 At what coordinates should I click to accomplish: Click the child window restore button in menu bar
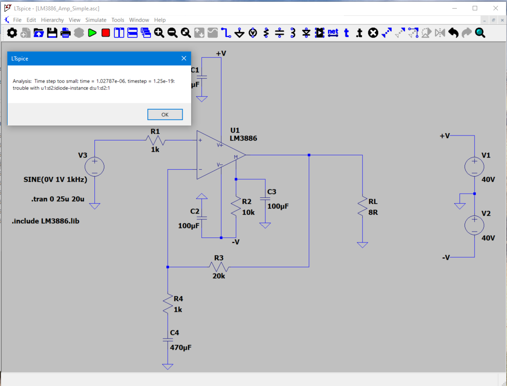click(x=493, y=20)
